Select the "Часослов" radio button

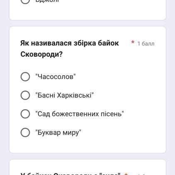coord(25,77)
